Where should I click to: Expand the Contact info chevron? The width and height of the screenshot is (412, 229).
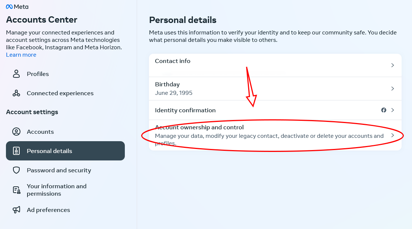[x=393, y=65]
